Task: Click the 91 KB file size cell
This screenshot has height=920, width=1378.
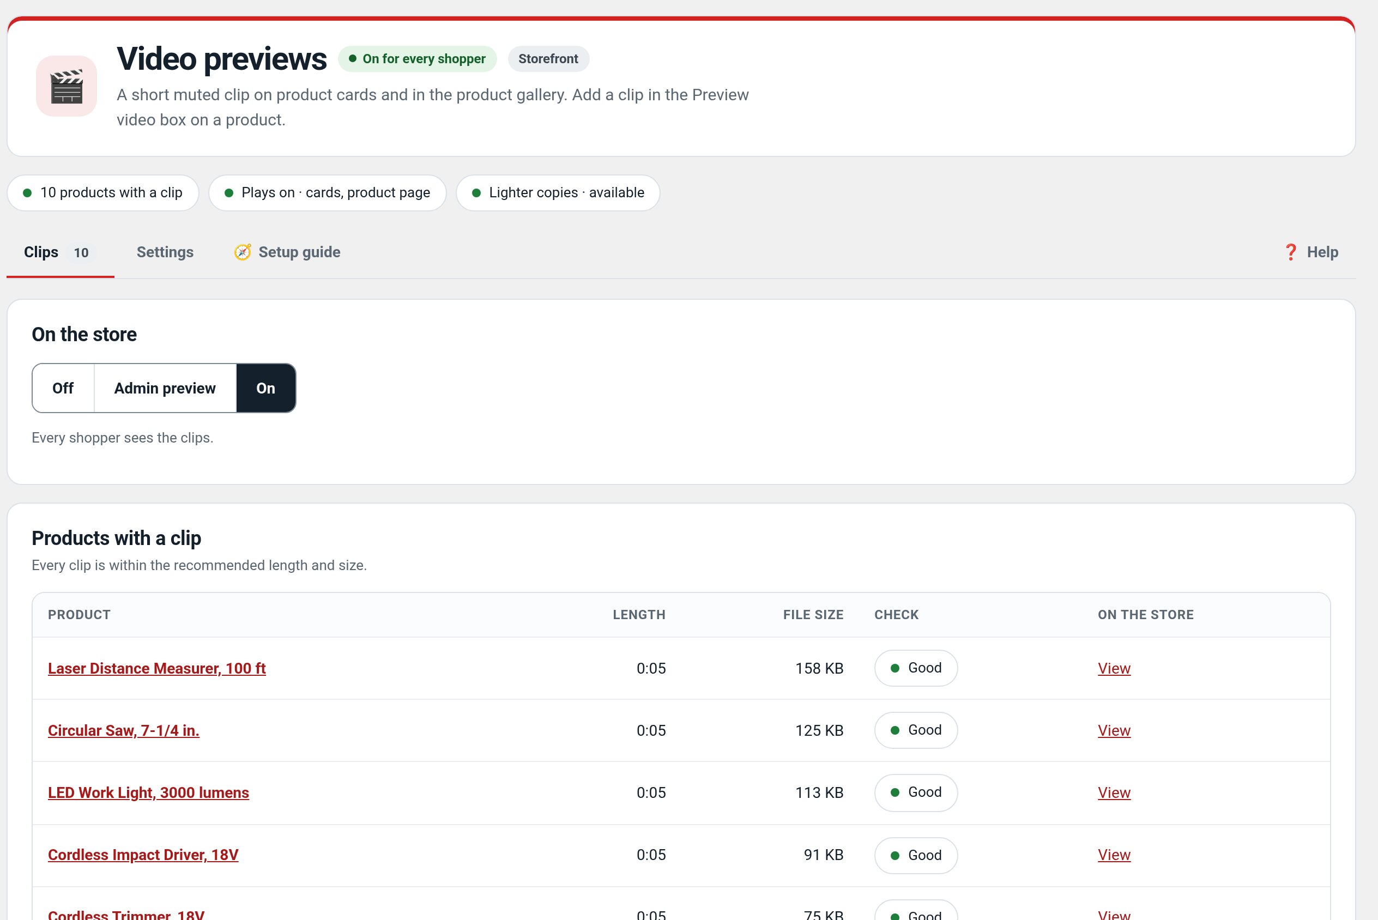Action: (824, 855)
